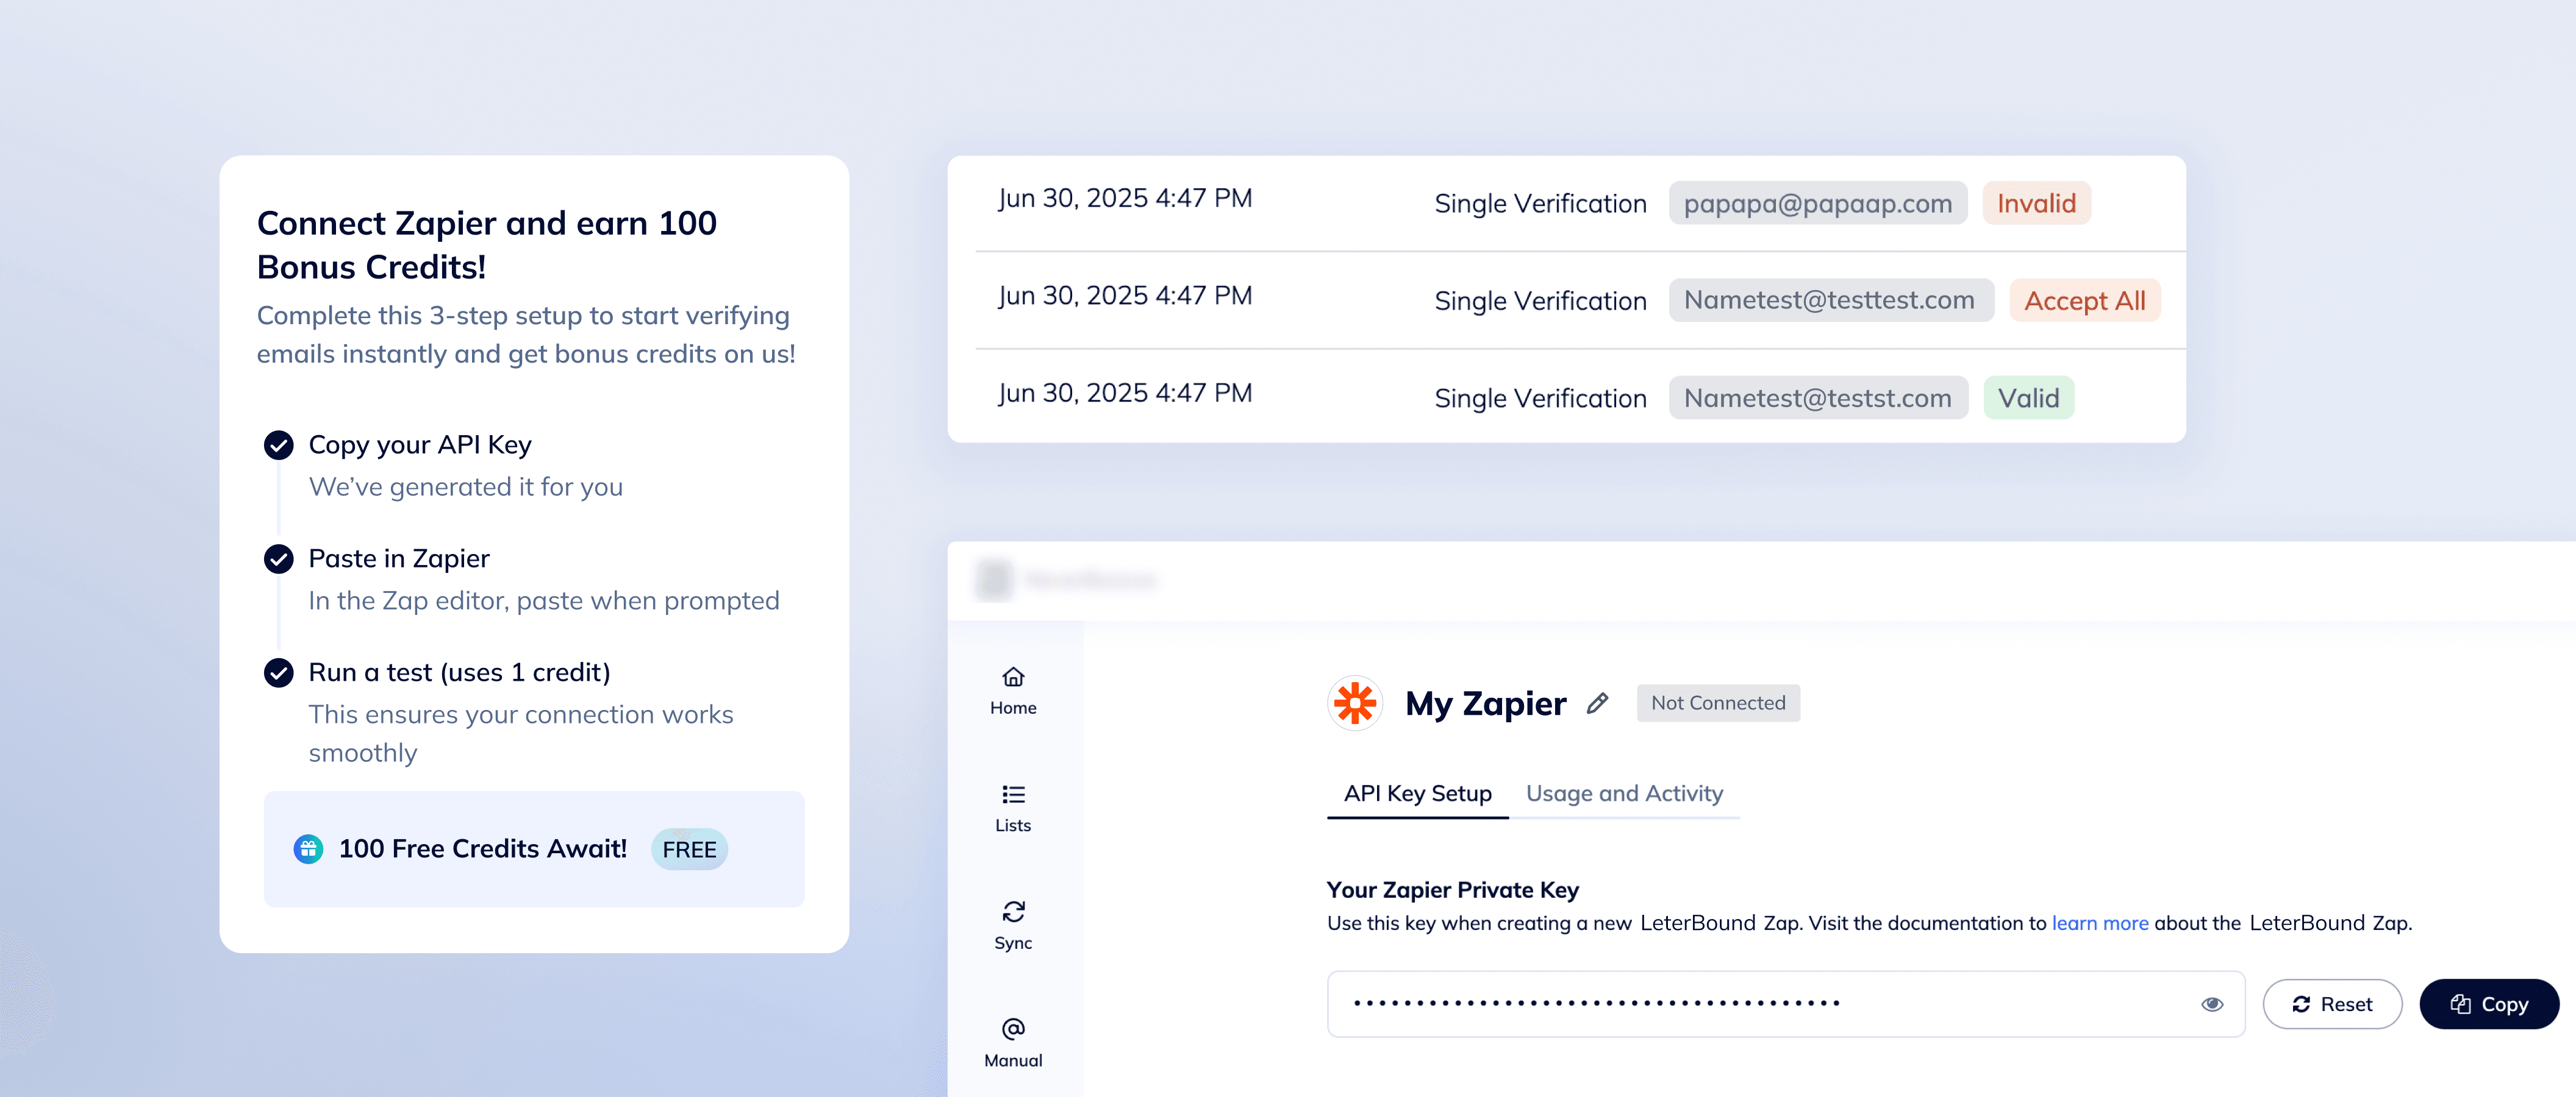Open Manual verification in the sidebar

(1012, 1043)
